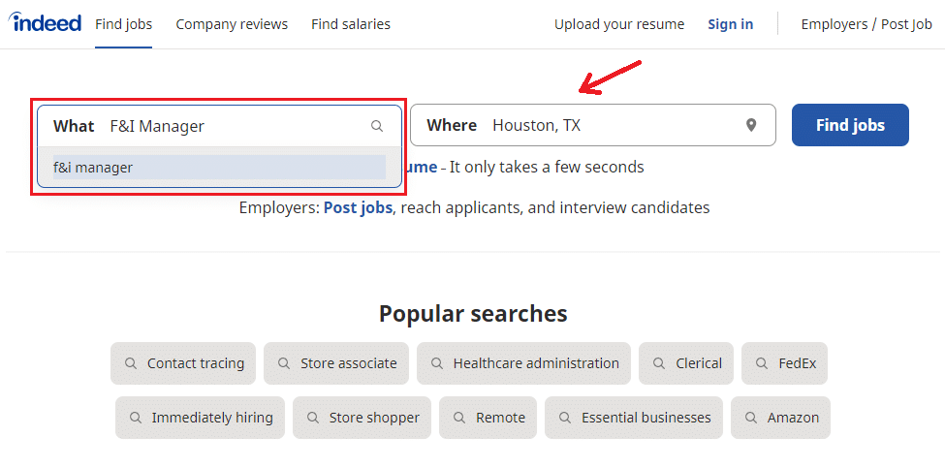Click the magnifier icon in What field
Image resolution: width=945 pixels, height=468 pixels.
click(x=377, y=126)
